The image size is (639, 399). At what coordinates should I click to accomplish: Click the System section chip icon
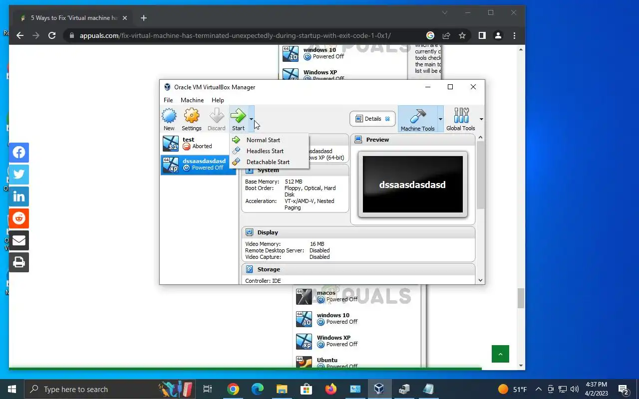coord(249,170)
